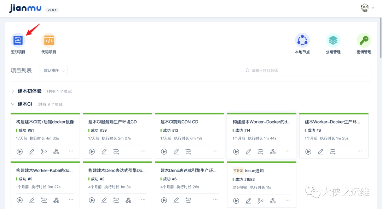
Task: Open workflow icon on 建木Worker-Docker生产环...
Action: (332, 151)
